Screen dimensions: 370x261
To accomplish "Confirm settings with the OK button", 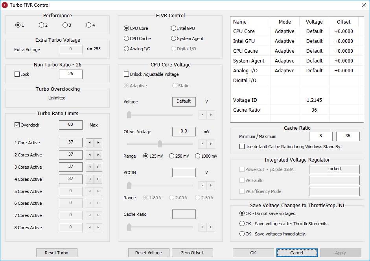I will coord(253,253).
